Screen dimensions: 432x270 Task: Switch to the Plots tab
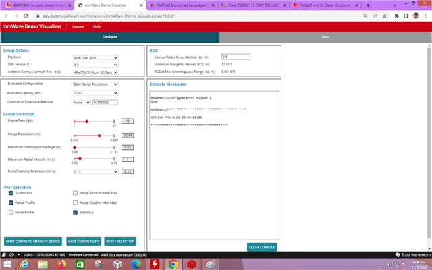click(325, 37)
